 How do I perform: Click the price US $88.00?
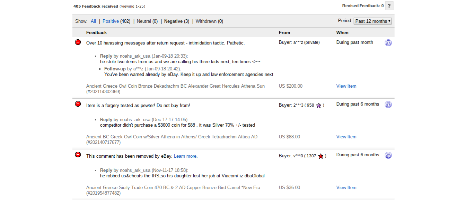tap(289, 137)
